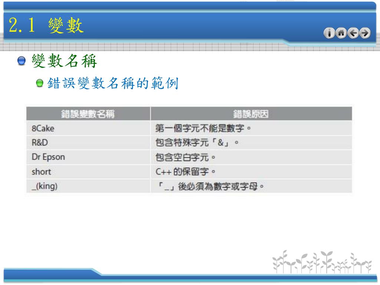Select the R&D table cell
Viewport: 380px width, 285px height.
coord(88,142)
